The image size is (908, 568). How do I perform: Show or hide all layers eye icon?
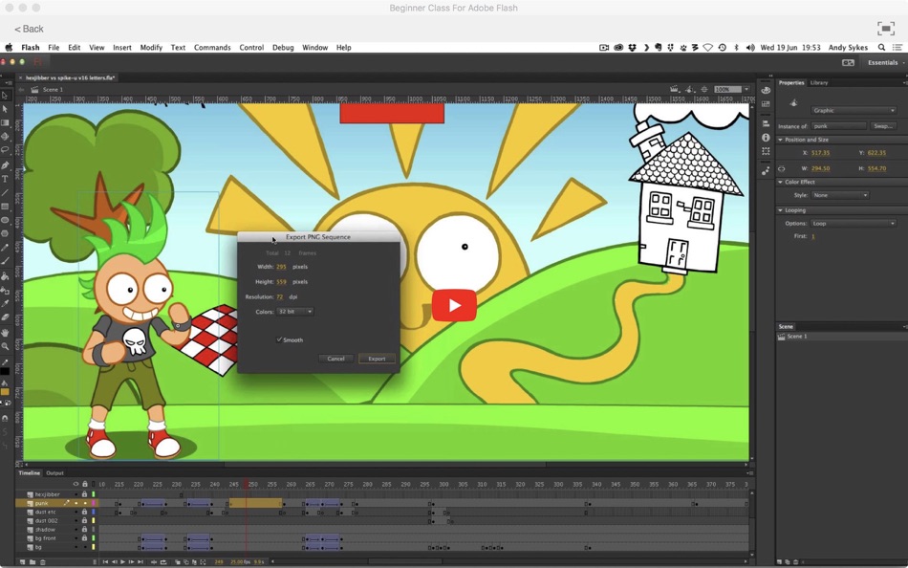(x=76, y=484)
